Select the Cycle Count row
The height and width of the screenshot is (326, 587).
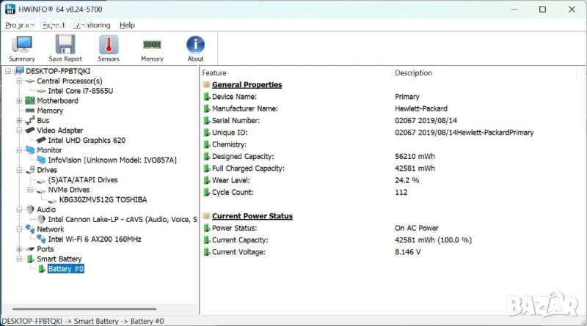232,192
